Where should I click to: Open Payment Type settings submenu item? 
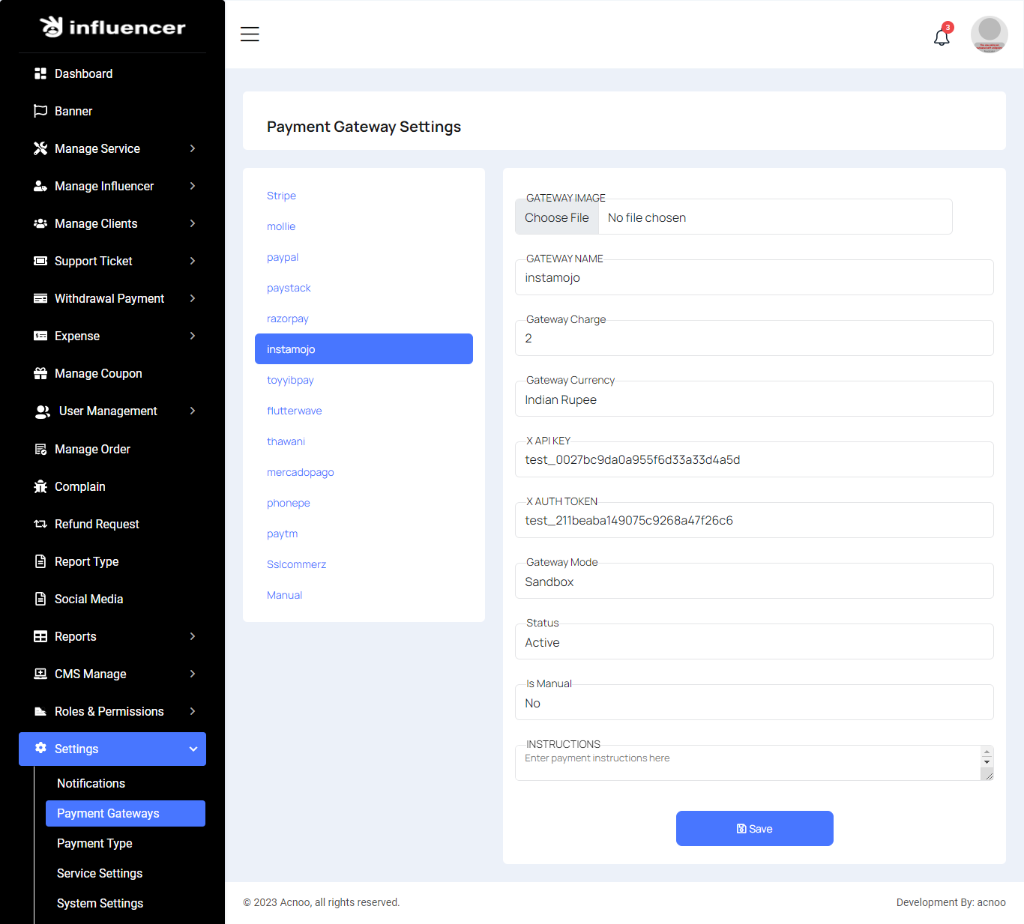(94, 843)
